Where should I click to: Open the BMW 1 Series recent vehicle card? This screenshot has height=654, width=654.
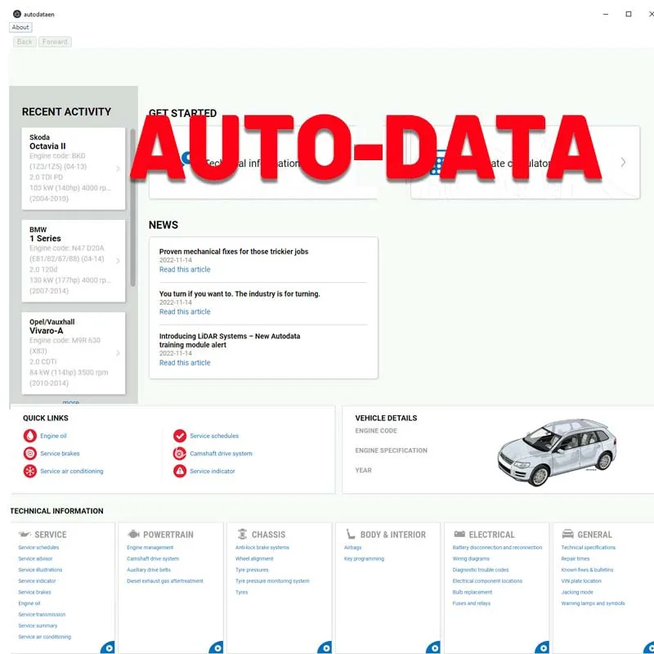[74, 261]
